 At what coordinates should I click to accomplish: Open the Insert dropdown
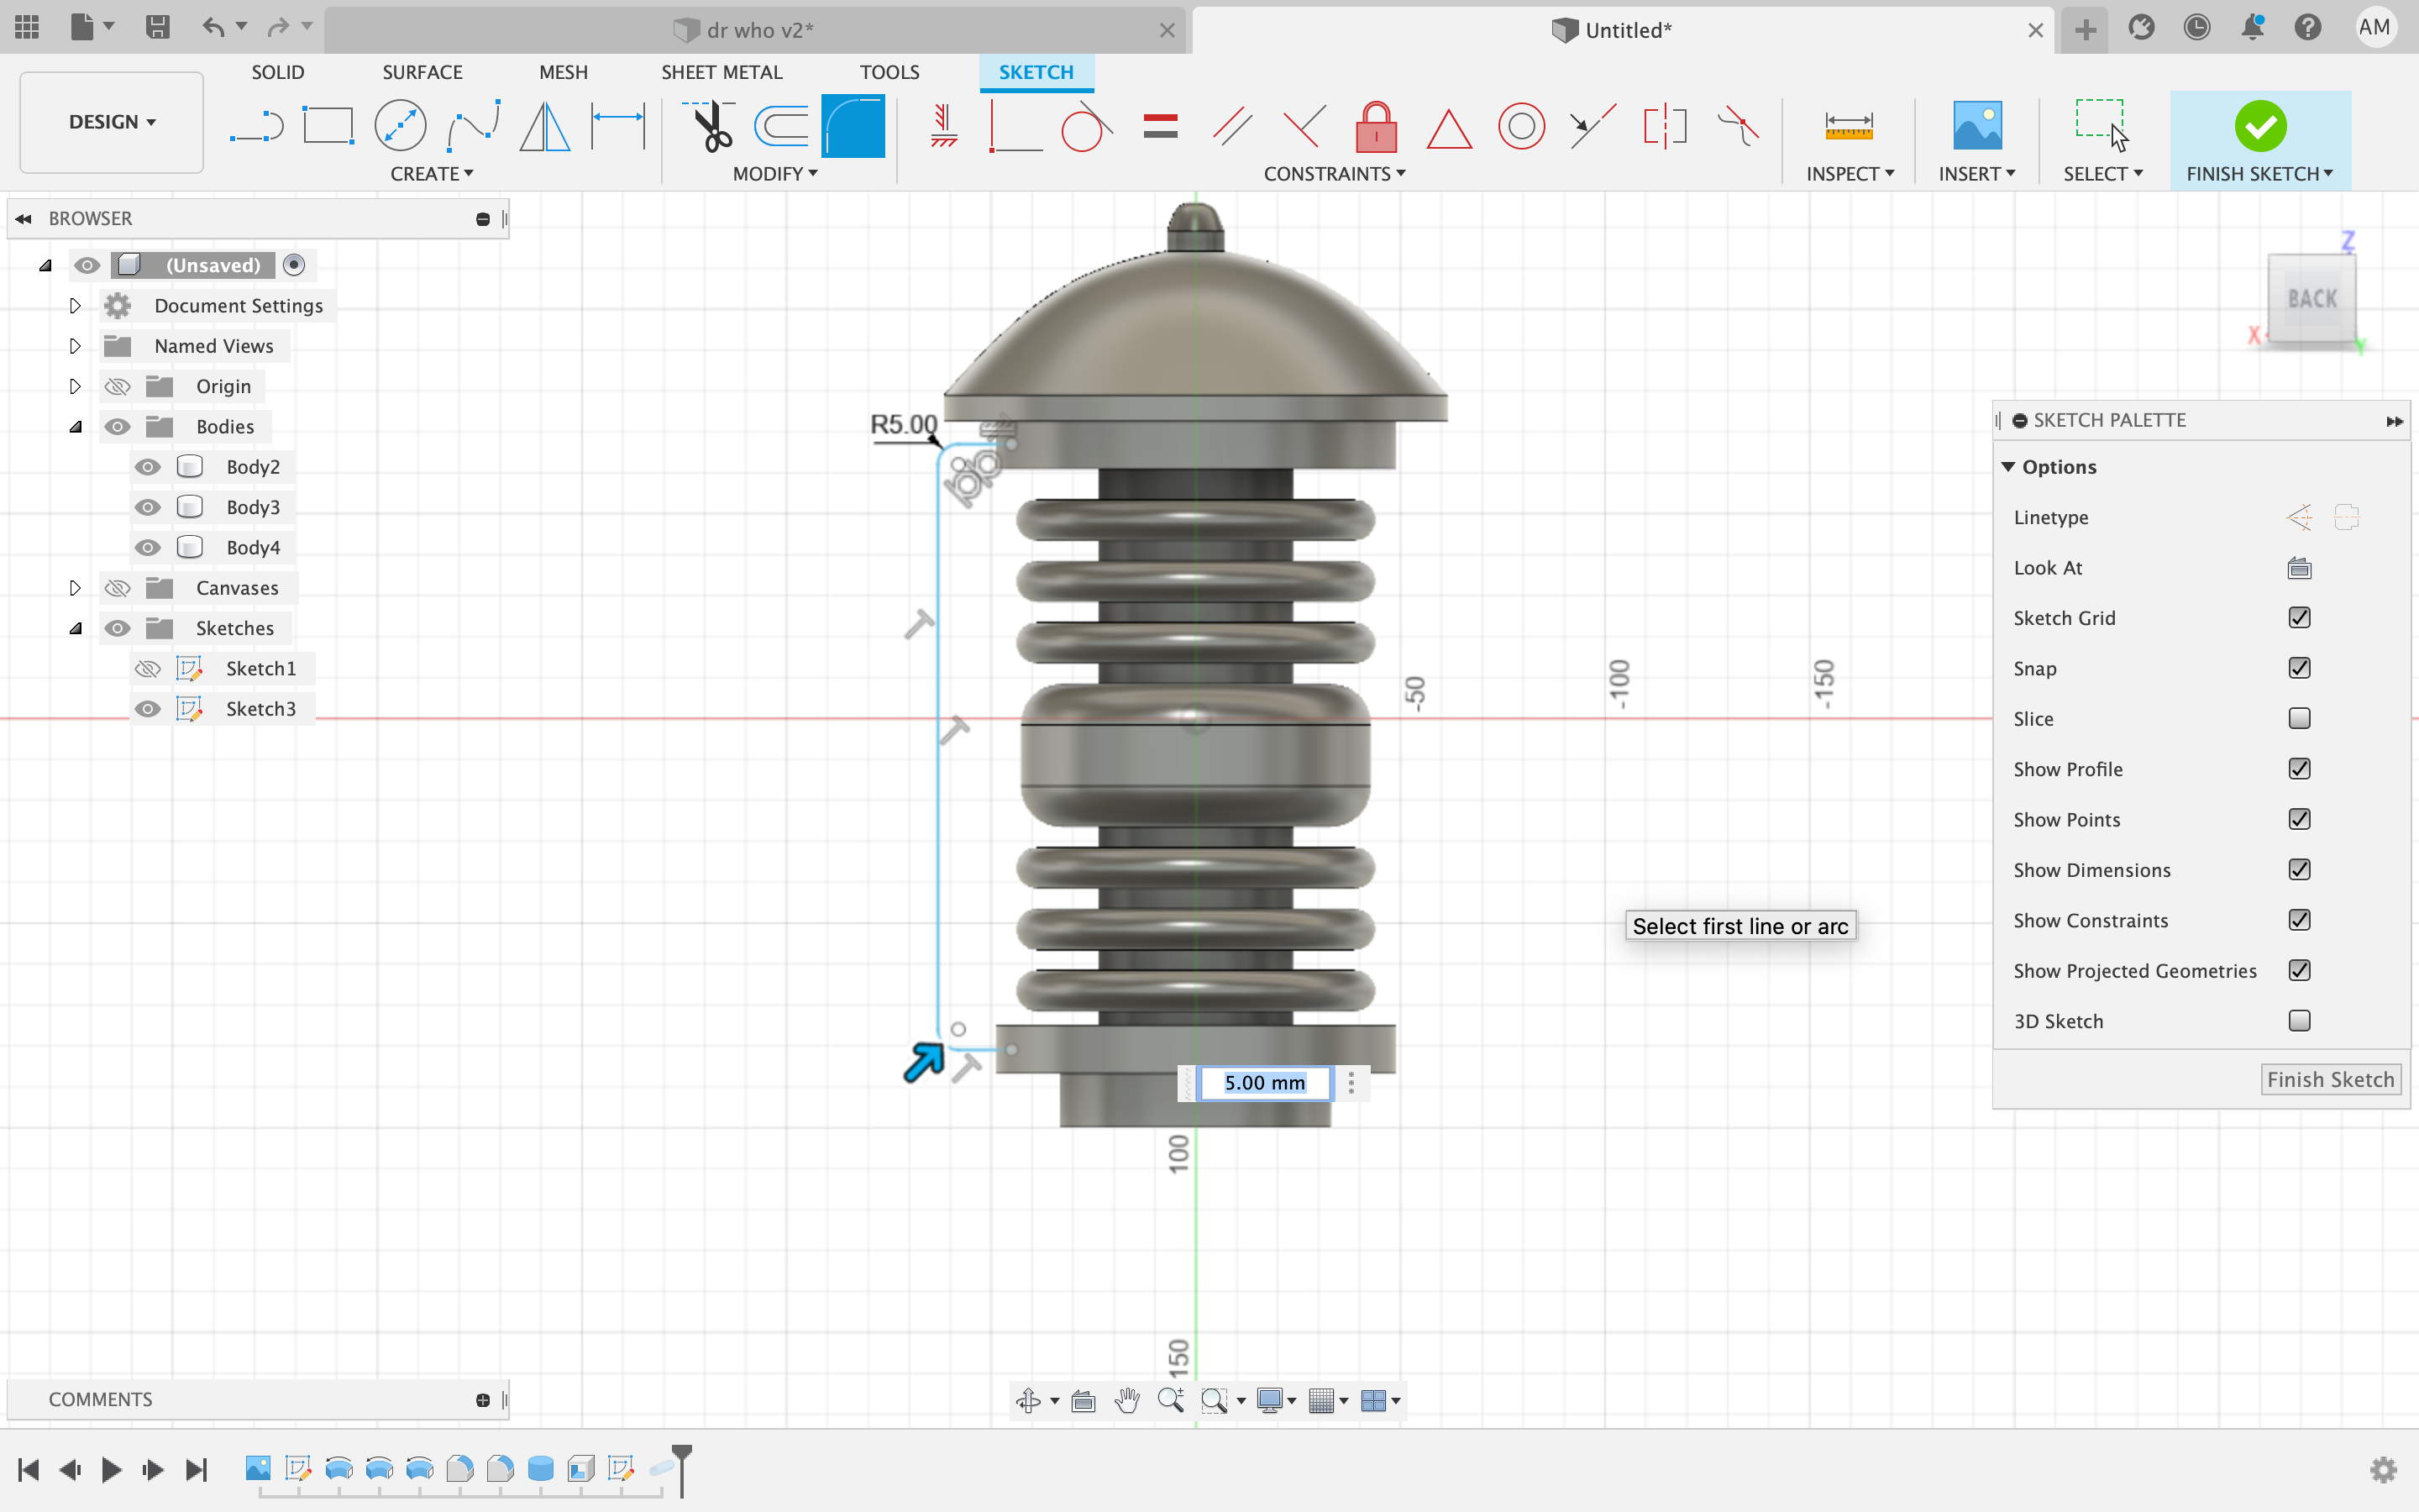pyautogui.click(x=1977, y=173)
